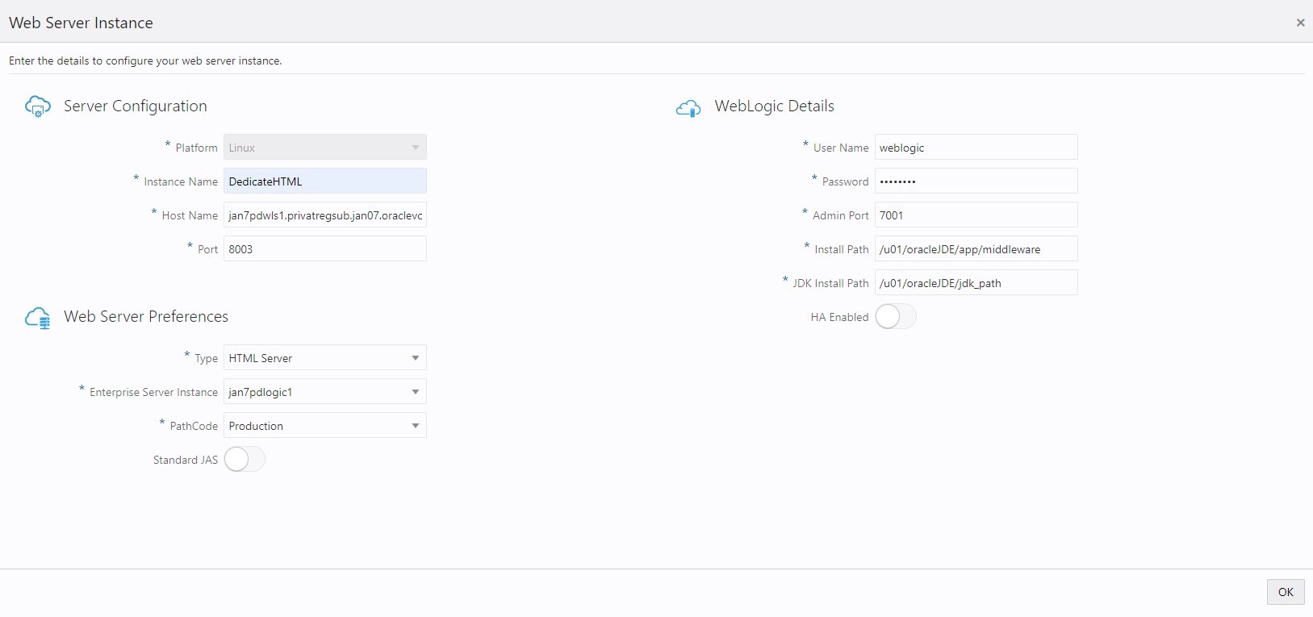Click the OK button

[1286, 592]
